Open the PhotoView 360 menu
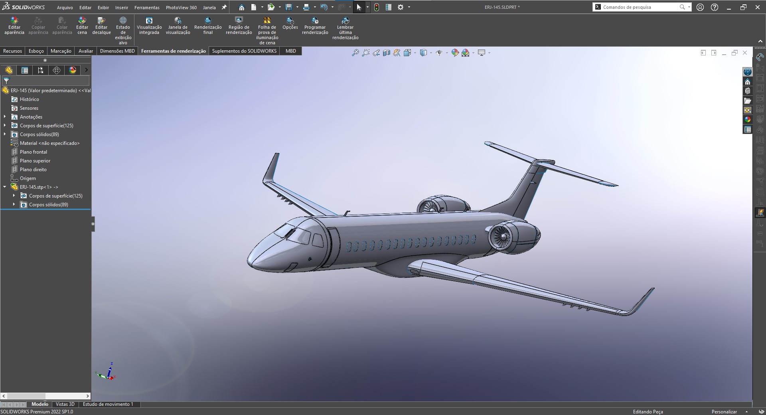This screenshot has height=415, width=766. pyautogui.click(x=181, y=7)
